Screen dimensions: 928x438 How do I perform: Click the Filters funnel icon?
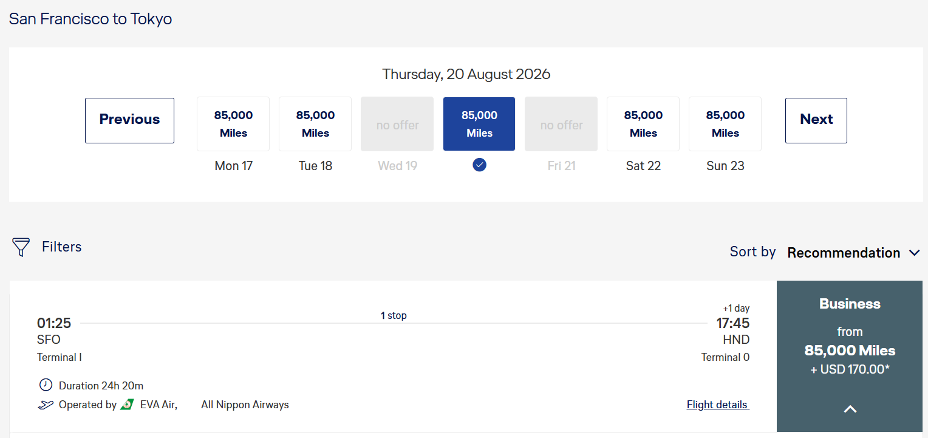coord(21,247)
